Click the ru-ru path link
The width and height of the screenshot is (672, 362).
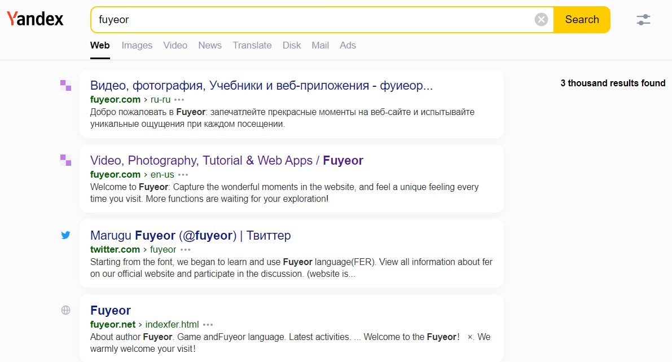160,99
